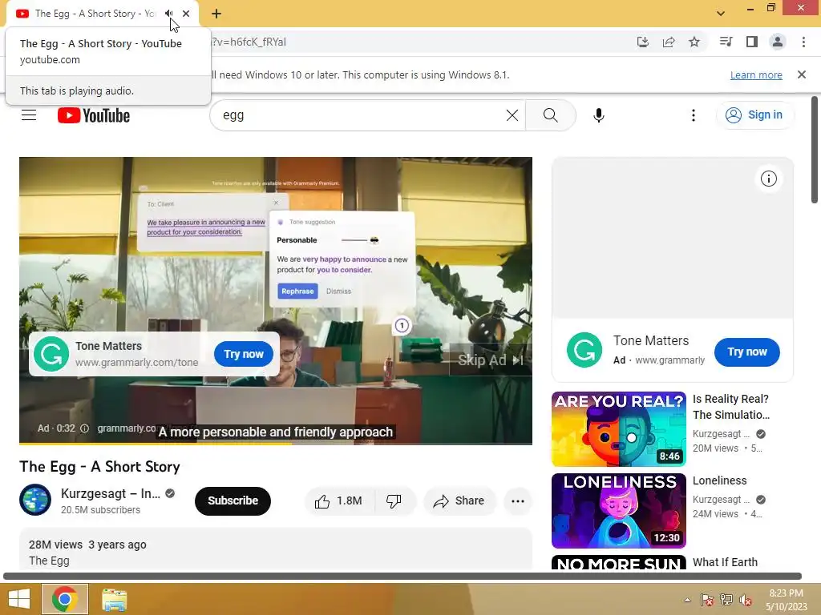821x615 pixels.
Task: Show hidden tray icons arrow
Action: [x=687, y=600]
